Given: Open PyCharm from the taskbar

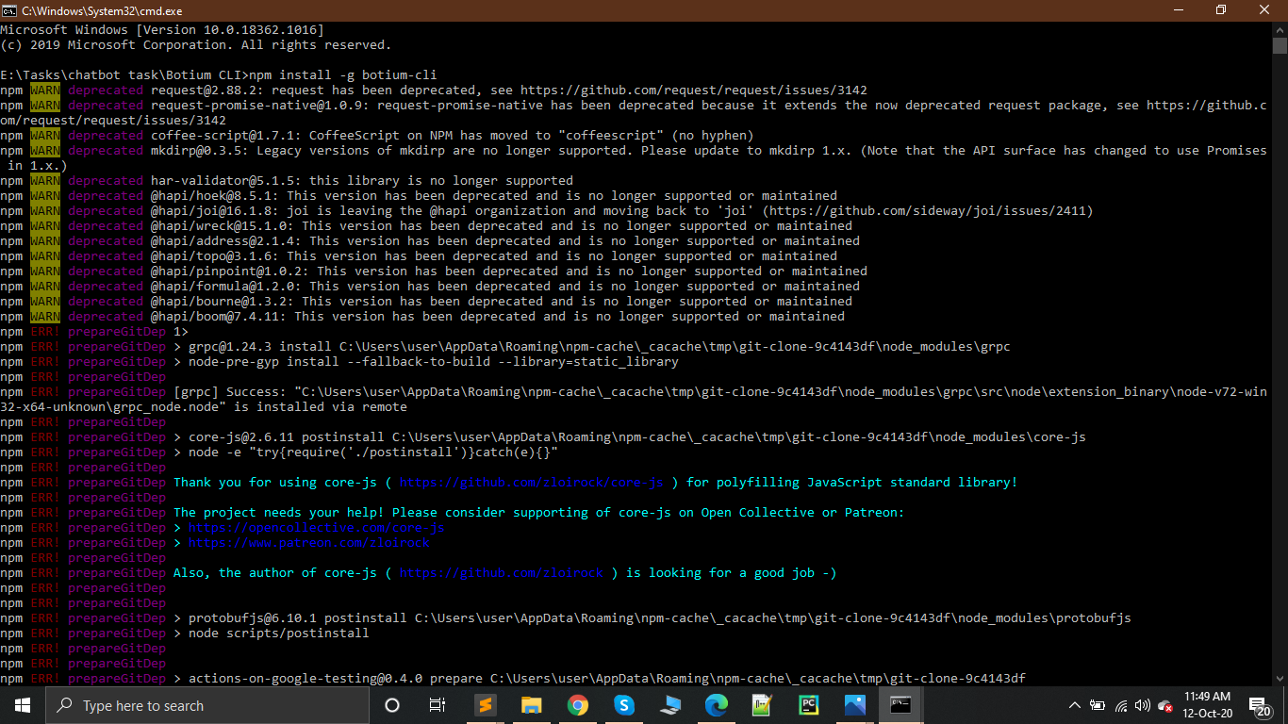Looking at the screenshot, I should pyautogui.click(x=807, y=704).
